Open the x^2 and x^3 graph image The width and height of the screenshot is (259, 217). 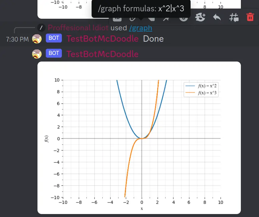[x=139, y=137]
